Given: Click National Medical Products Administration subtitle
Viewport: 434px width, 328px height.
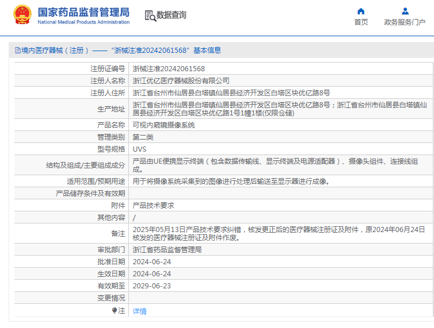Looking at the screenshot, I should 83,22.
